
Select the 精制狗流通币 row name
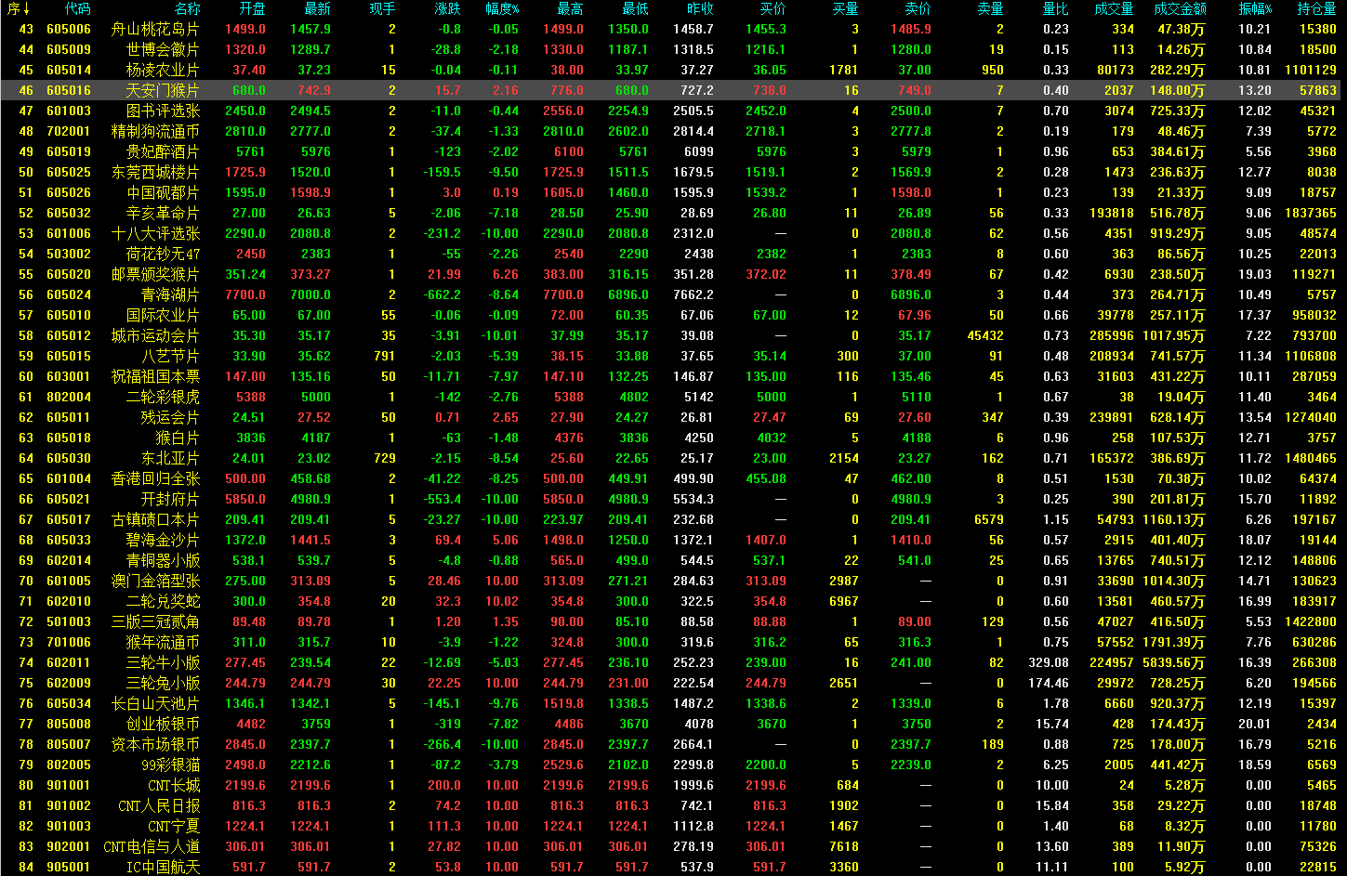point(155,131)
